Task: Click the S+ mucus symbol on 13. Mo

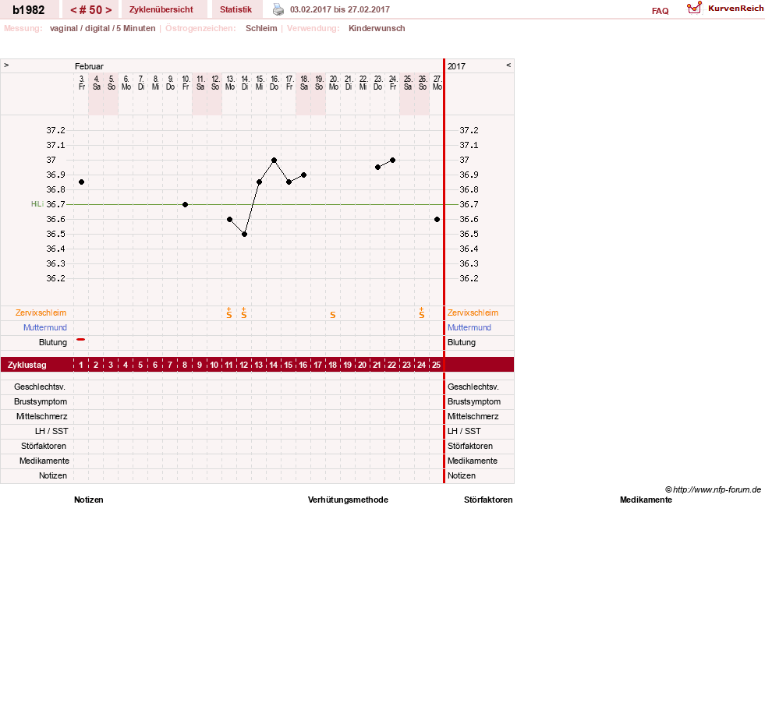Action: [229, 313]
